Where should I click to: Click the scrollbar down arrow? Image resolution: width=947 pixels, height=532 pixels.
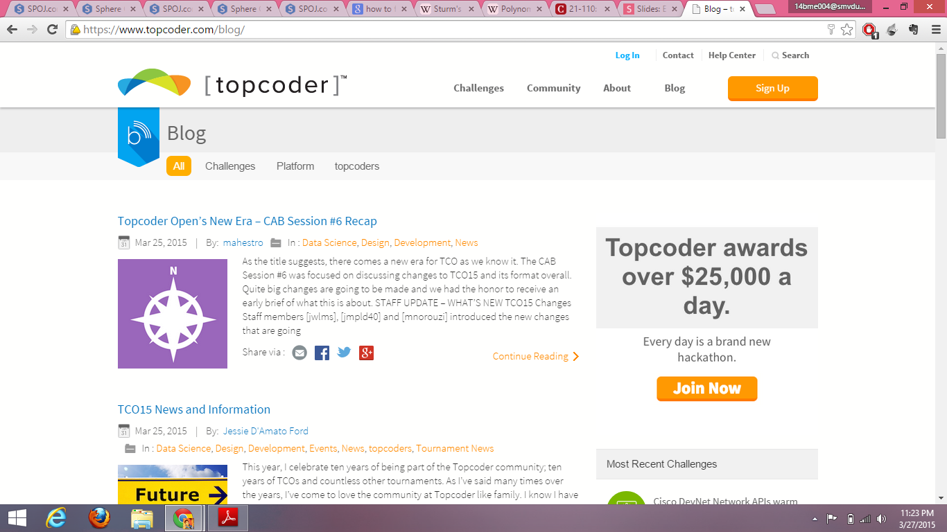tap(941, 498)
